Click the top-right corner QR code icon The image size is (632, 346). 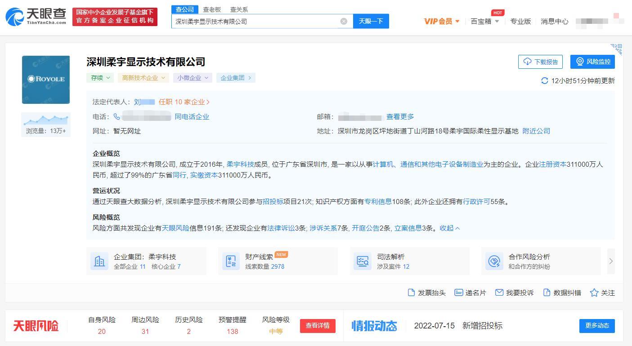click(x=617, y=49)
